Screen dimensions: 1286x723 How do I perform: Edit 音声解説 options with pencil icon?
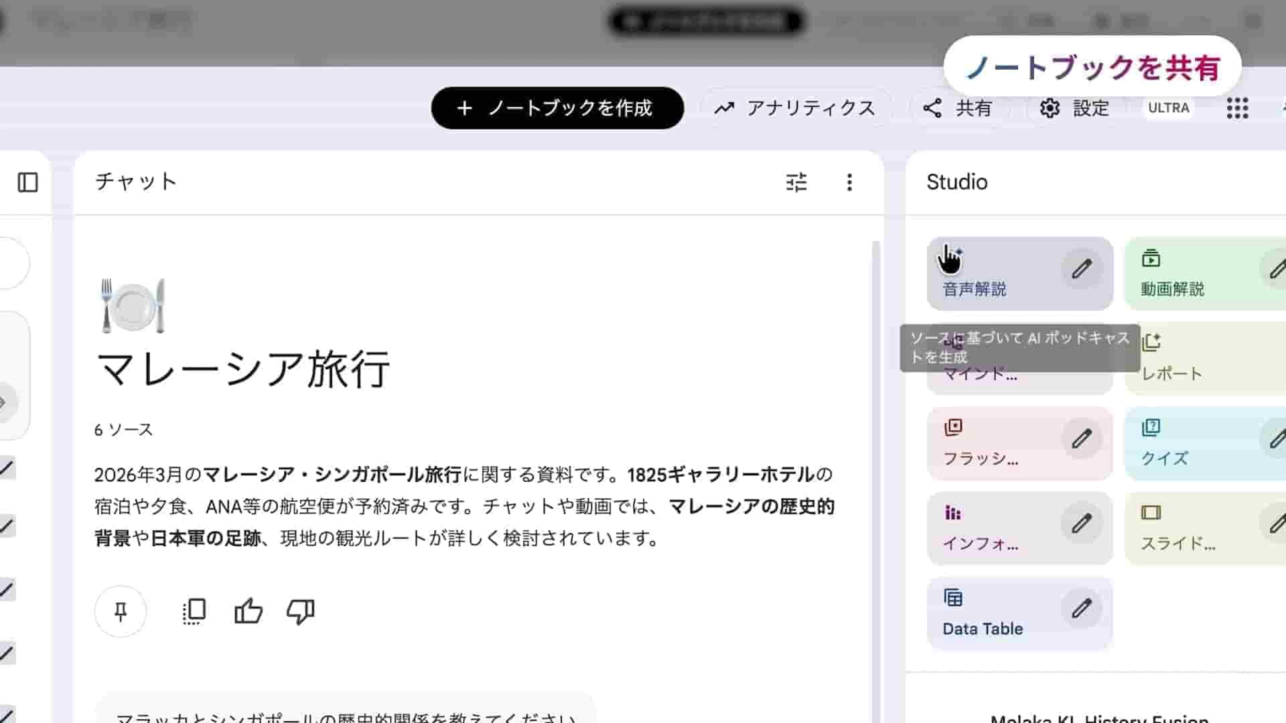tap(1081, 269)
